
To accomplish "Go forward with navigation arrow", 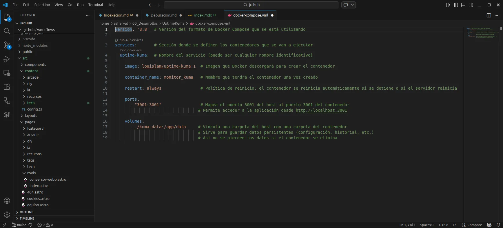I will point(158,5).
